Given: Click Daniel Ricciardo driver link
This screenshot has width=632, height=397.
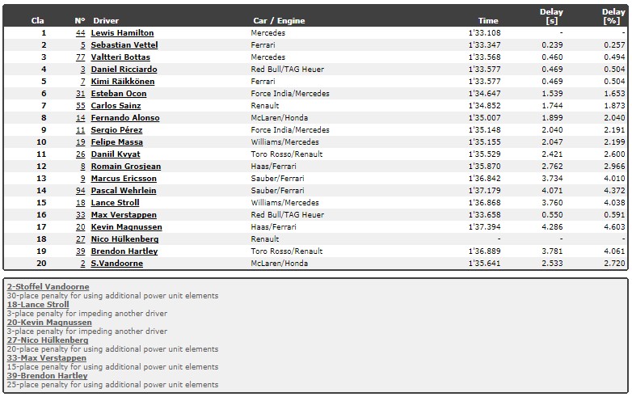Looking at the screenshot, I should point(124,70).
